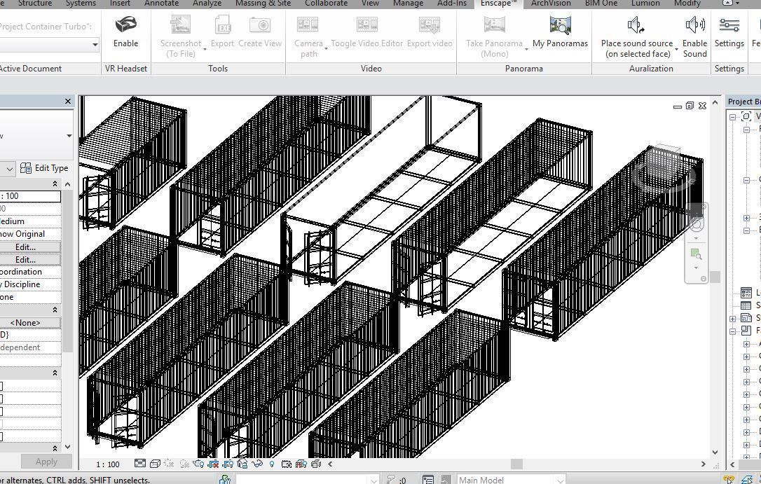Image resolution: width=761 pixels, height=484 pixels.
Task: Click the <None> button in Properties
Action: (26, 323)
